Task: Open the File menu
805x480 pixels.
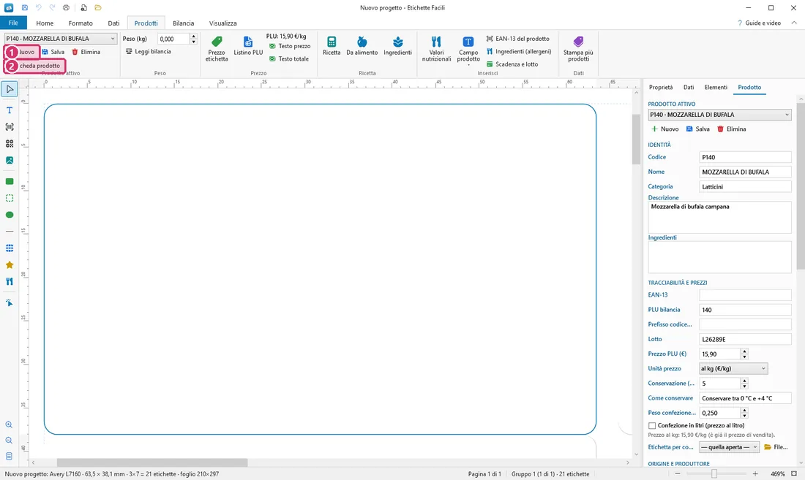Action: pyautogui.click(x=13, y=23)
